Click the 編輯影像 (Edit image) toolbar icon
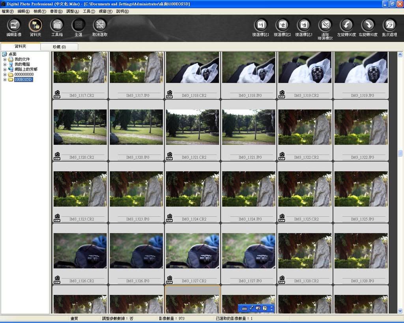404x323 pixels. (14, 25)
